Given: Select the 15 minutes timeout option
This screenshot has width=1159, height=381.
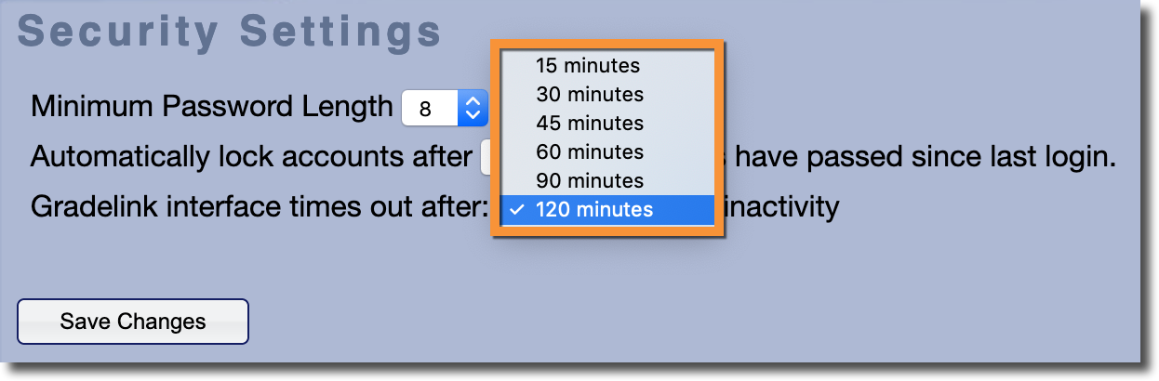Looking at the screenshot, I should coord(587,66).
